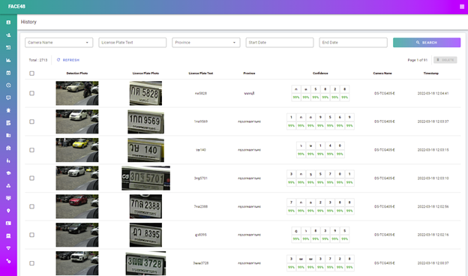Open the map location pin icon in sidebar
This screenshot has width=468, height=276.
tap(8, 211)
